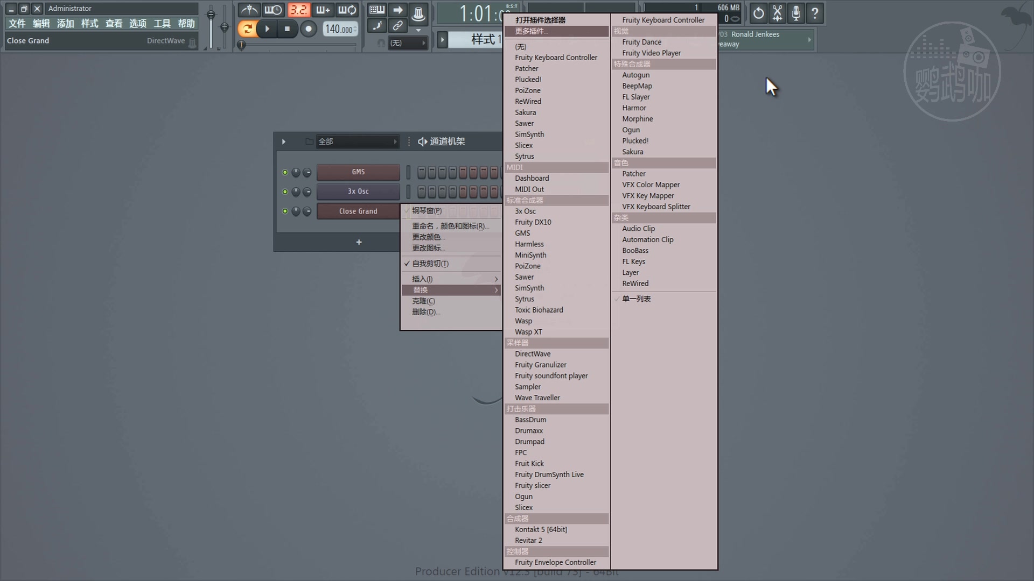Open the 工具 menu
The image size is (1034, 581).
162,24
